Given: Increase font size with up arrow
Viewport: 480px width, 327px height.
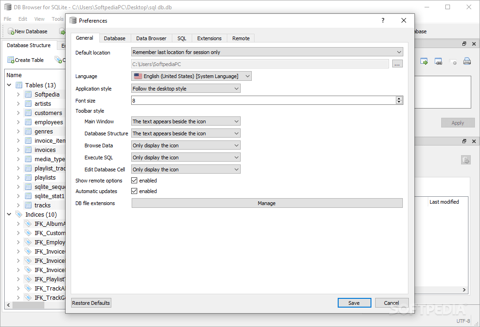Looking at the screenshot, I should click(x=399, y=98).
